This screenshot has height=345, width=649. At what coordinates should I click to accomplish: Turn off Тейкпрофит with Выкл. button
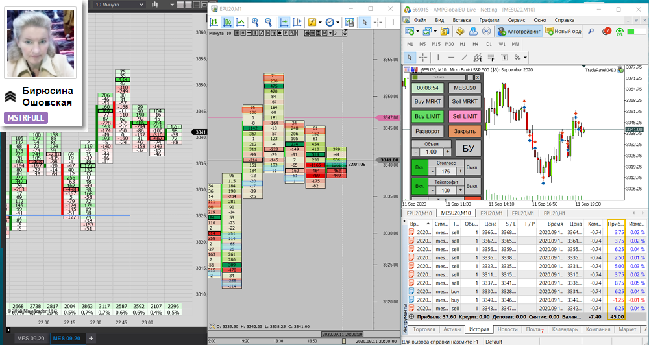[x=472, y=187]
